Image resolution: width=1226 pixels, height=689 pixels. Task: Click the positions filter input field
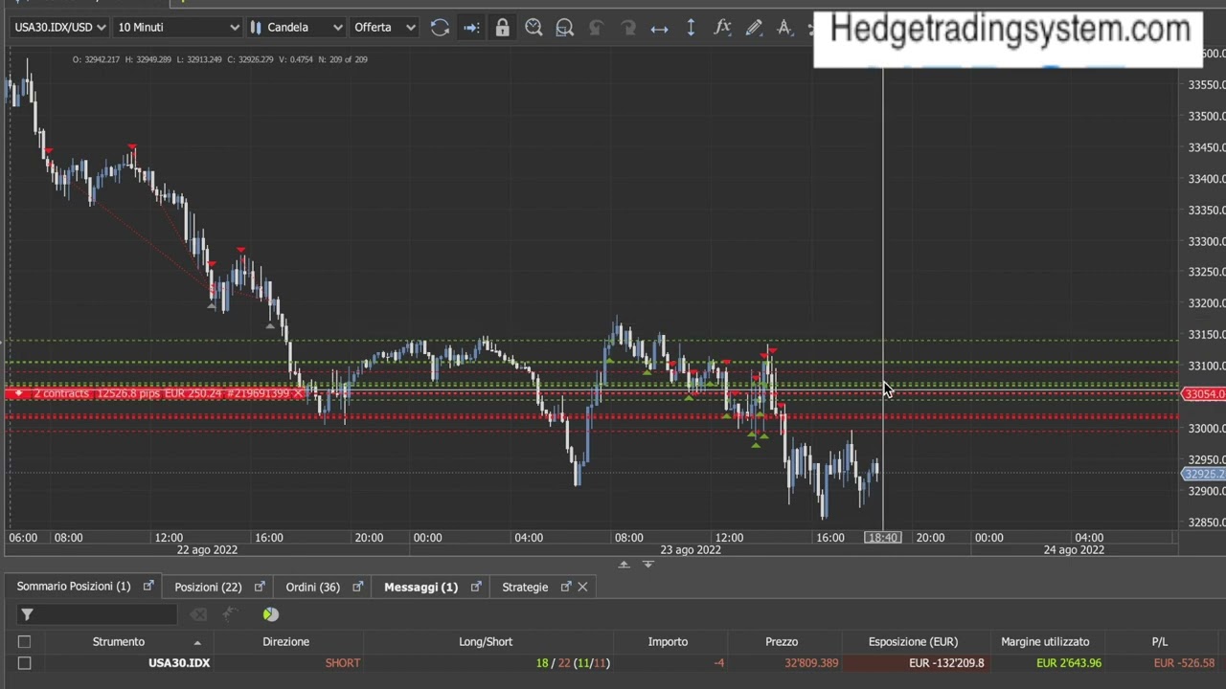coord(106,614)
